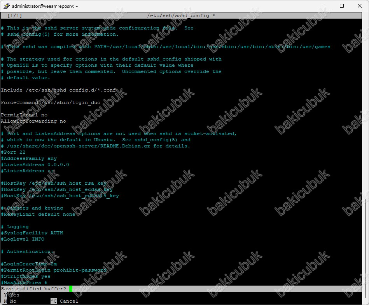Viewport: 369px width, 305px height.
Task: Click the 'Port and ListenAddress options' comment line
Action: (119, 133)
